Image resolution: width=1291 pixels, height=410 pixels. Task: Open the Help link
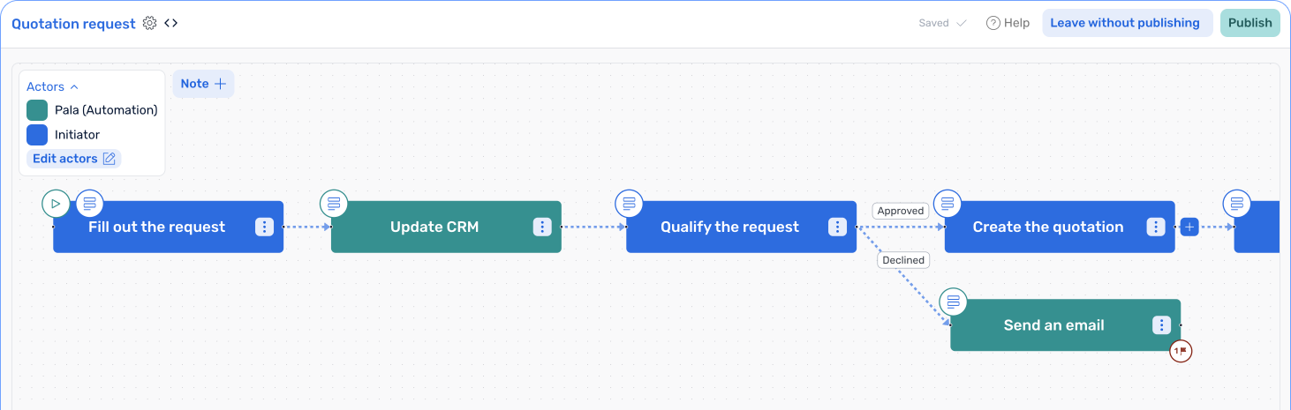(x=1008, y=23)
